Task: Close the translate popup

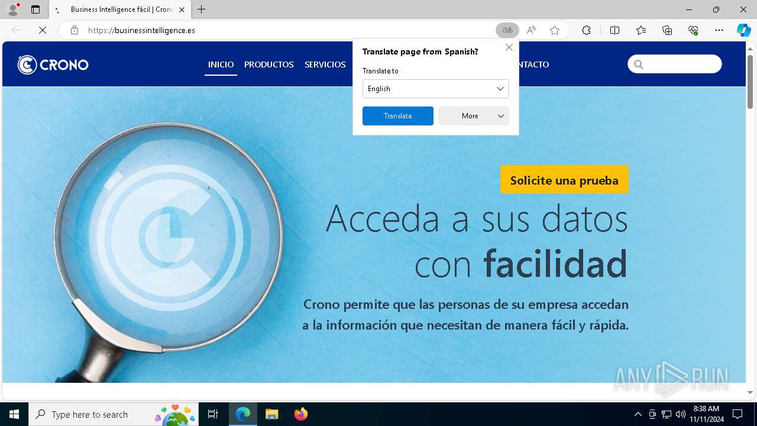Action: 509,47
